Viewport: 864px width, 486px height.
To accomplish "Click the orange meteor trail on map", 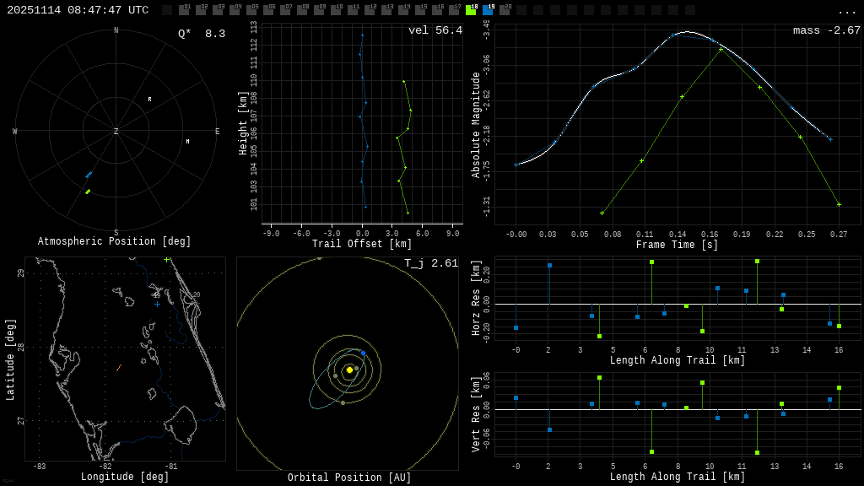I will click(x=119, y=368).
